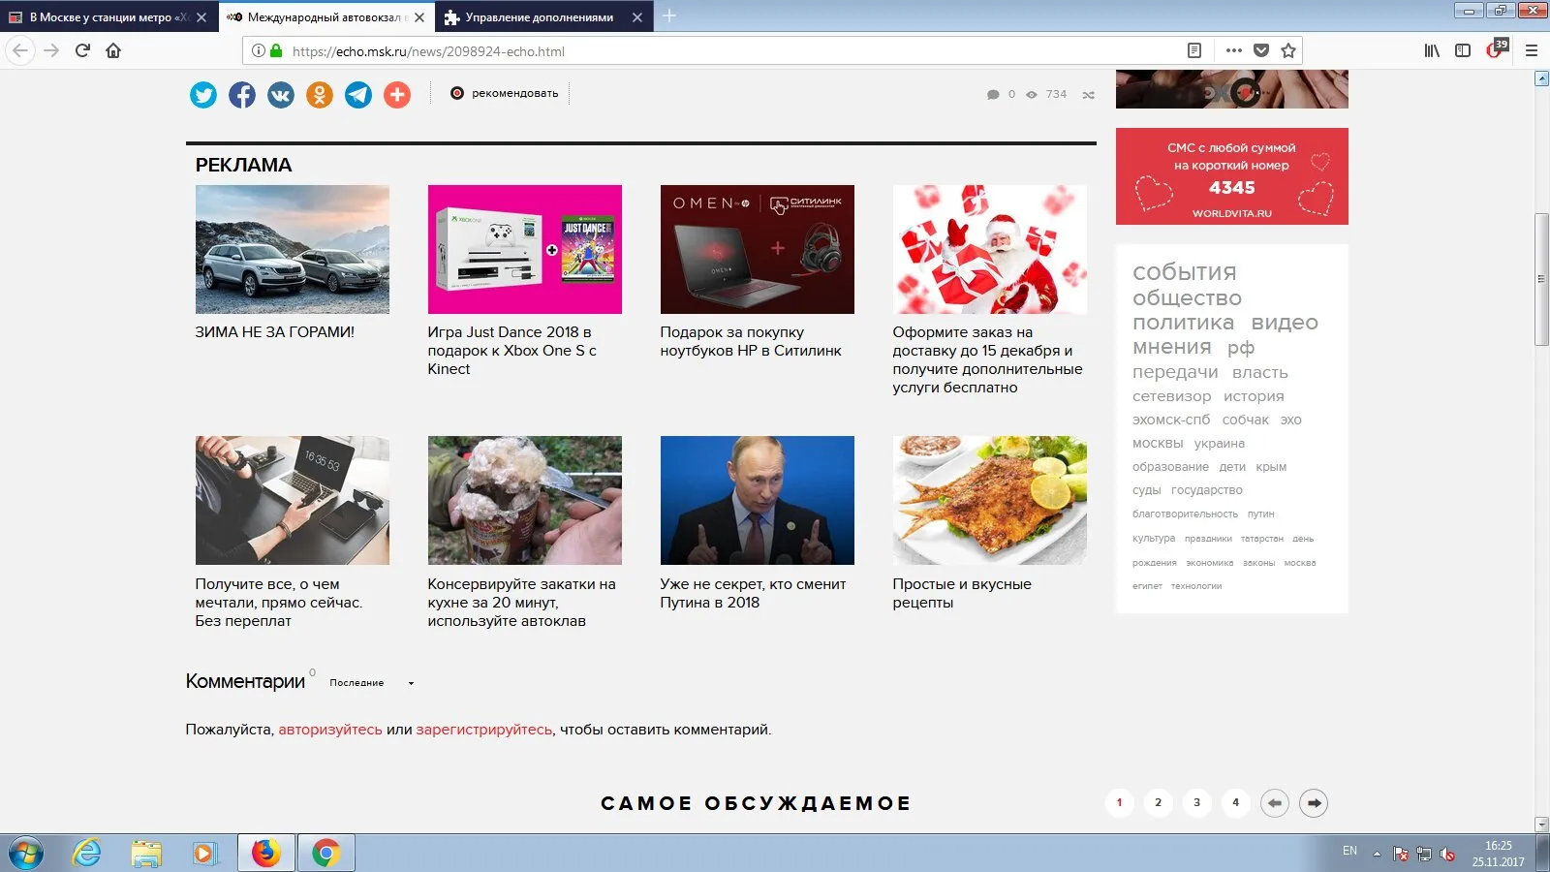Toggle the Firefox sidebar
Viewport: 1550px width, 872px height.
coord(1463,50)
